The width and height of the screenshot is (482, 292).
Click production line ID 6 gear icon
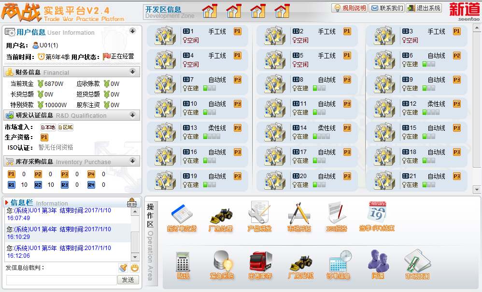[x=384, y=60]
